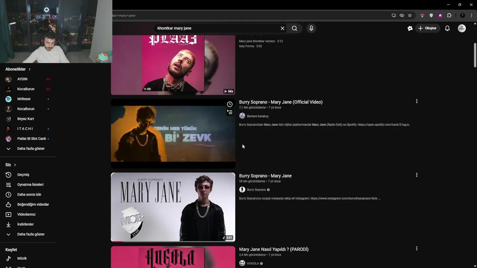Click the Oluştur create button
This screenshot has width=477, height=268.
coord(427,28)
